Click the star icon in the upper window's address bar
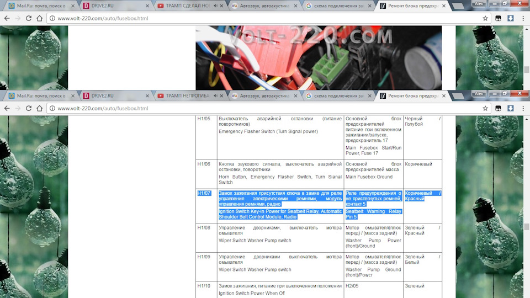Image resolution: width=530 pixels, height=298 pixels. click(x=485, y=18)
